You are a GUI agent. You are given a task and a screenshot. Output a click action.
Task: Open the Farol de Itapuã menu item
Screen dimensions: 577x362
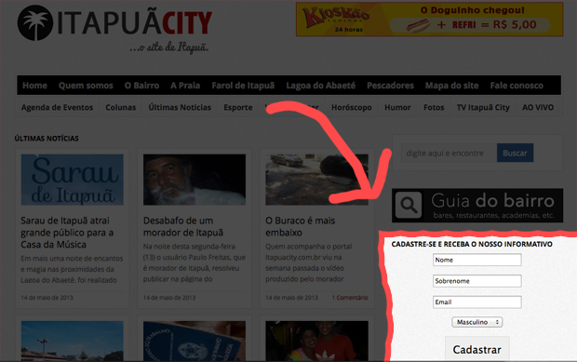tap(243, 86)
